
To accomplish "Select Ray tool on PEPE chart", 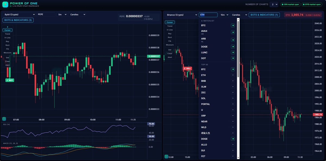I will tap(7, 41).
